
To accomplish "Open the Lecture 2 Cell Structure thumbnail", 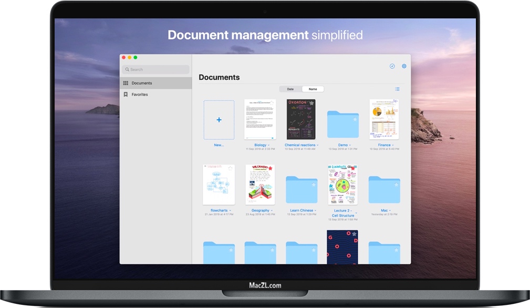I will 343,184.
